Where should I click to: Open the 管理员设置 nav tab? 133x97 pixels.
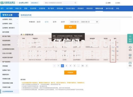[x=99, y=9]
